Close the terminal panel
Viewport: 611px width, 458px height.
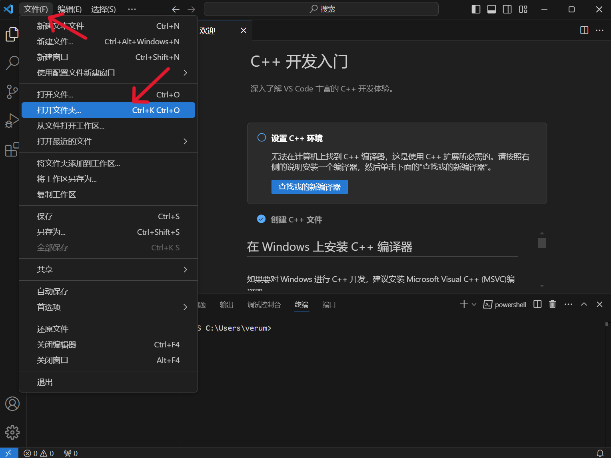[x=599, y=304]
